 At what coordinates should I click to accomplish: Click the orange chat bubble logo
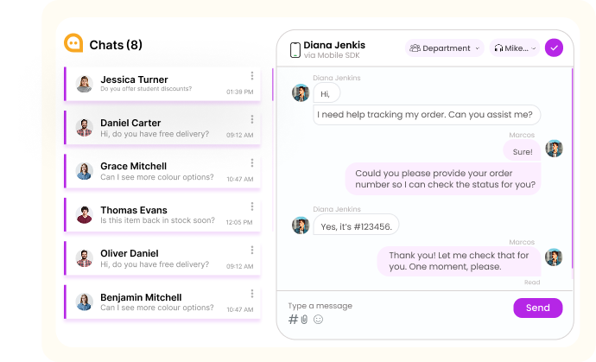click(x=73, y=43)
